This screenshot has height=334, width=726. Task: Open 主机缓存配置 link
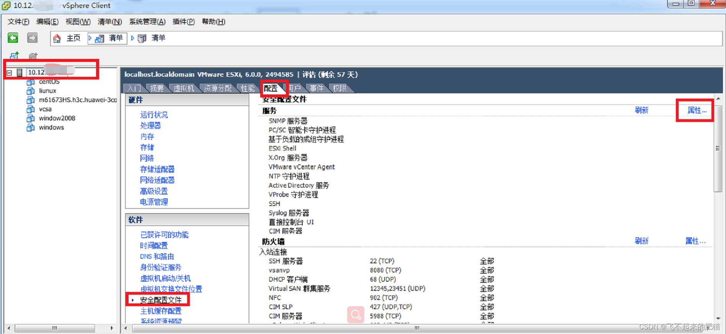click(161, 311)
